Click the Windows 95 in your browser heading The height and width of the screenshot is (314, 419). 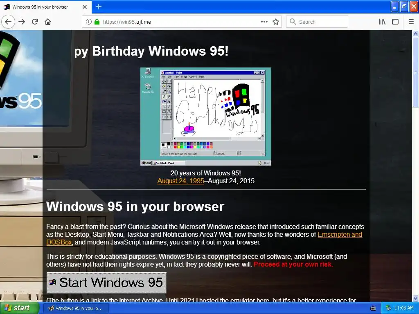click(x=135, y=206)
